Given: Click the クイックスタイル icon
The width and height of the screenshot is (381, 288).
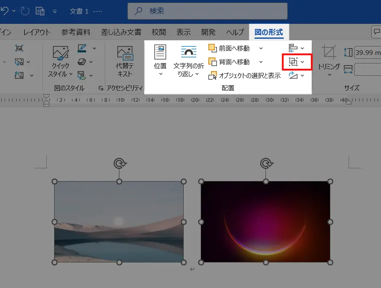Looking at the screenshot, I should tap(60, 61).
